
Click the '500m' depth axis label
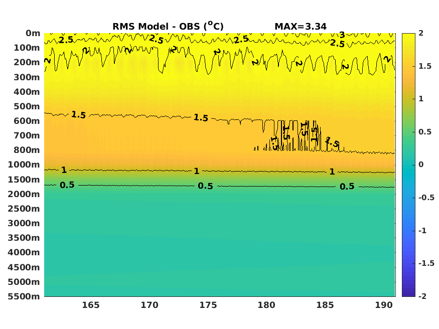point(27,106)
